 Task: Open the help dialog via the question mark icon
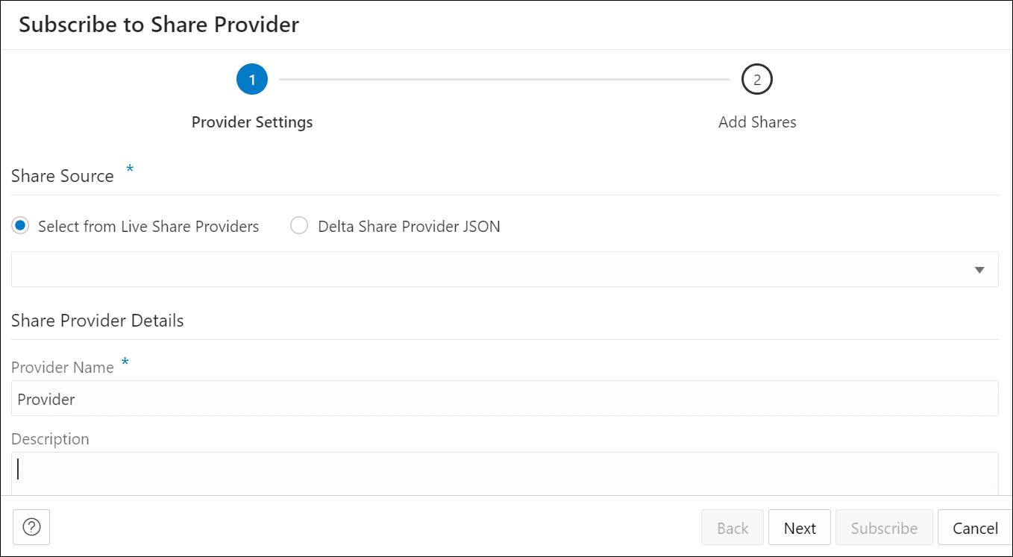pyautogui.click(x=31, y=527)
